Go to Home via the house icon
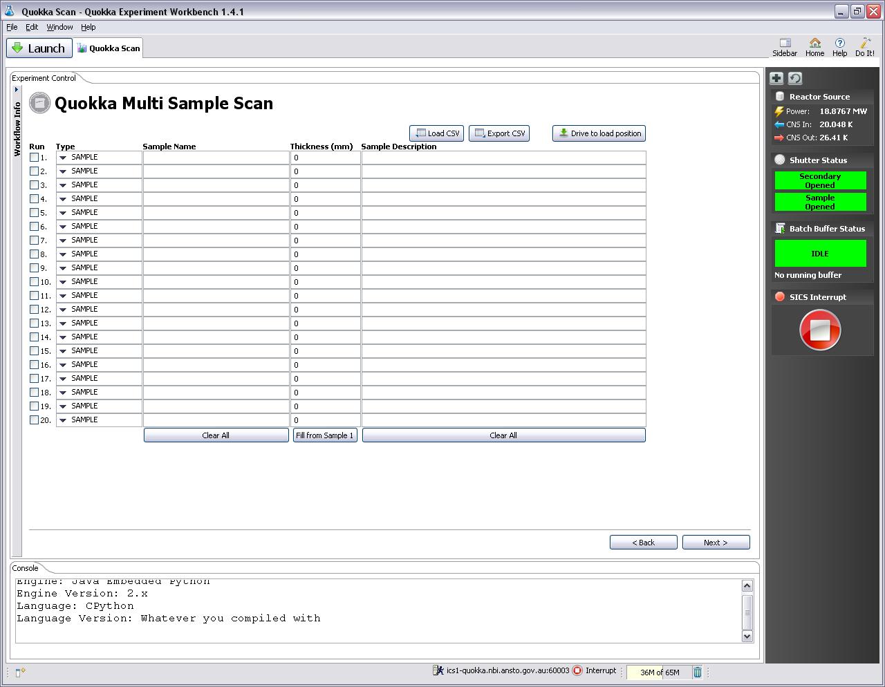Image resolution: width=885 pixels, height=687 pixels. 814,44
